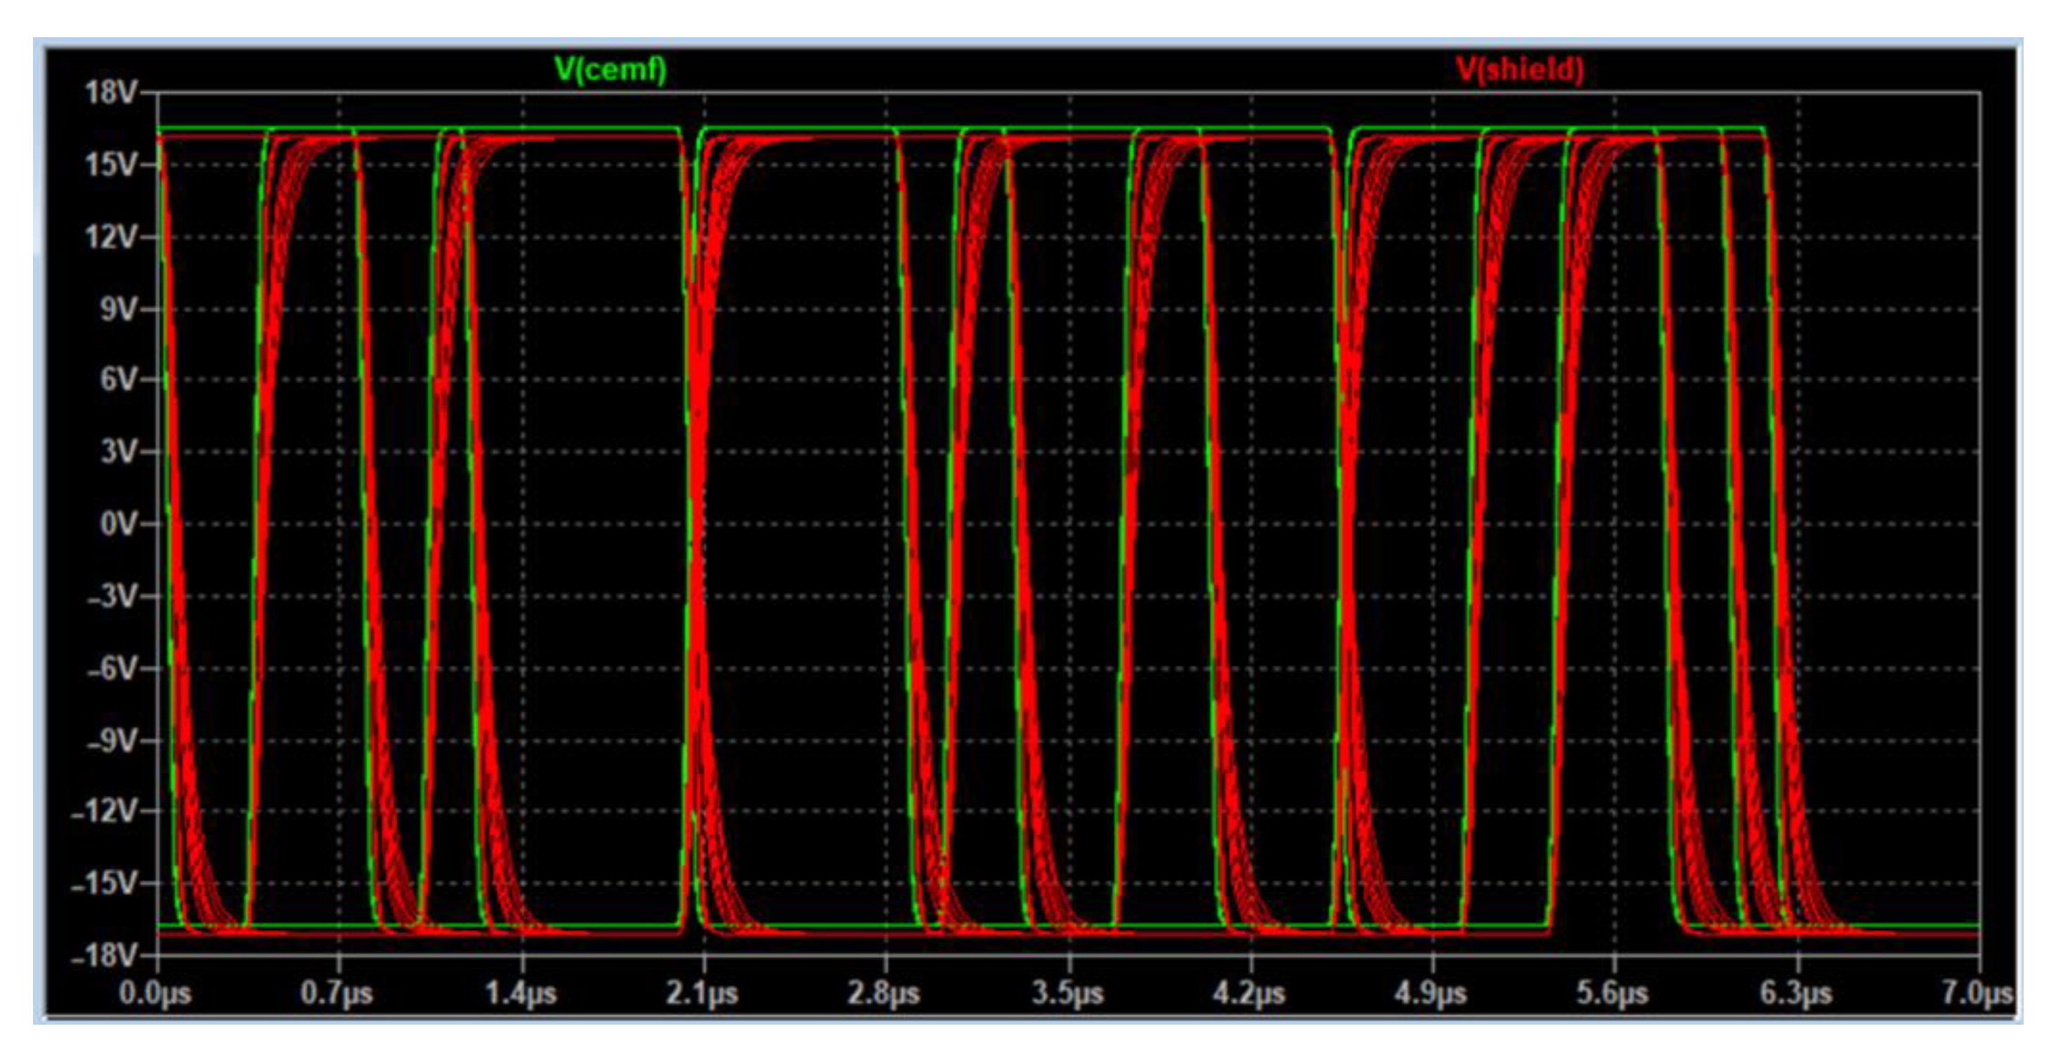
Task: Click the 7.0µs time axis label
Action: point(1977,995)
